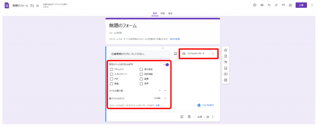Expand the 最大ファイルサイズ 10 MB dropdown
The image size is (318, 126).
161,98
